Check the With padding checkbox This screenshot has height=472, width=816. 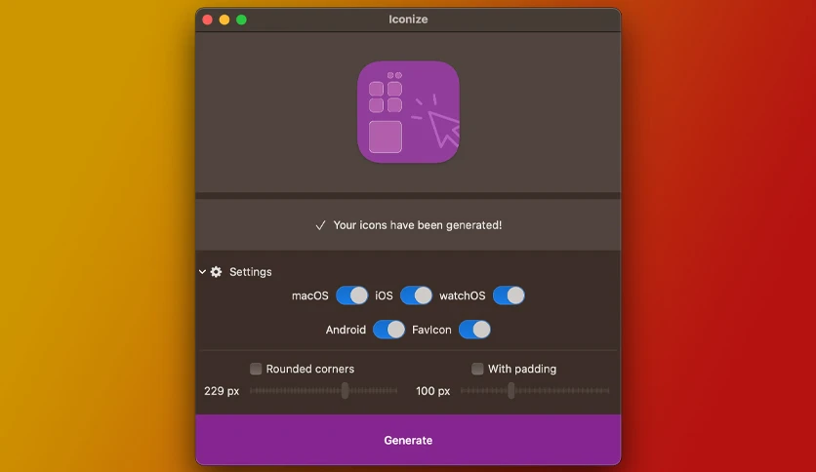(477, 369)
